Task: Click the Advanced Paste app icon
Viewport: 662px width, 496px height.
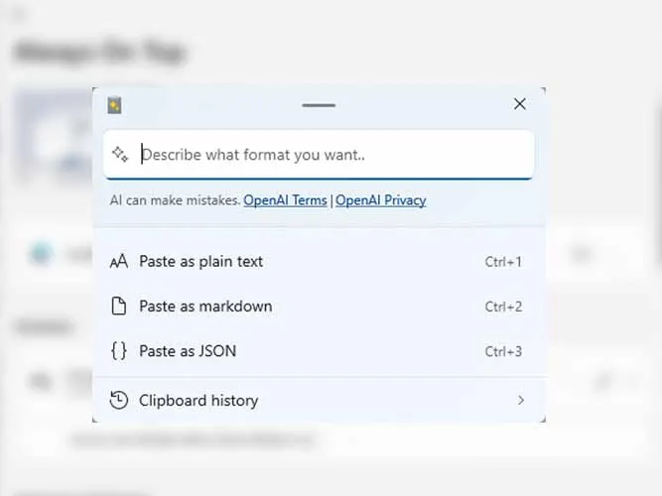Action: [x=114, y=105]
